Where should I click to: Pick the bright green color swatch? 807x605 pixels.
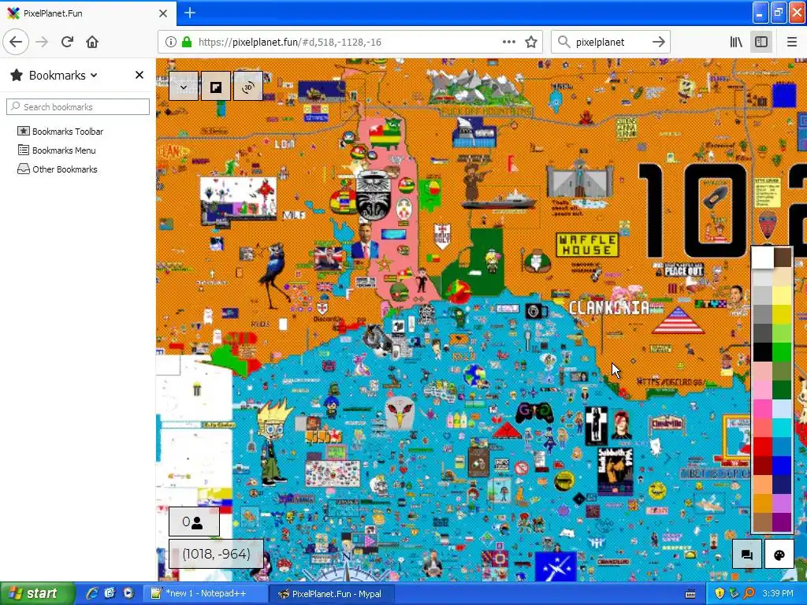tap(782, 352)
